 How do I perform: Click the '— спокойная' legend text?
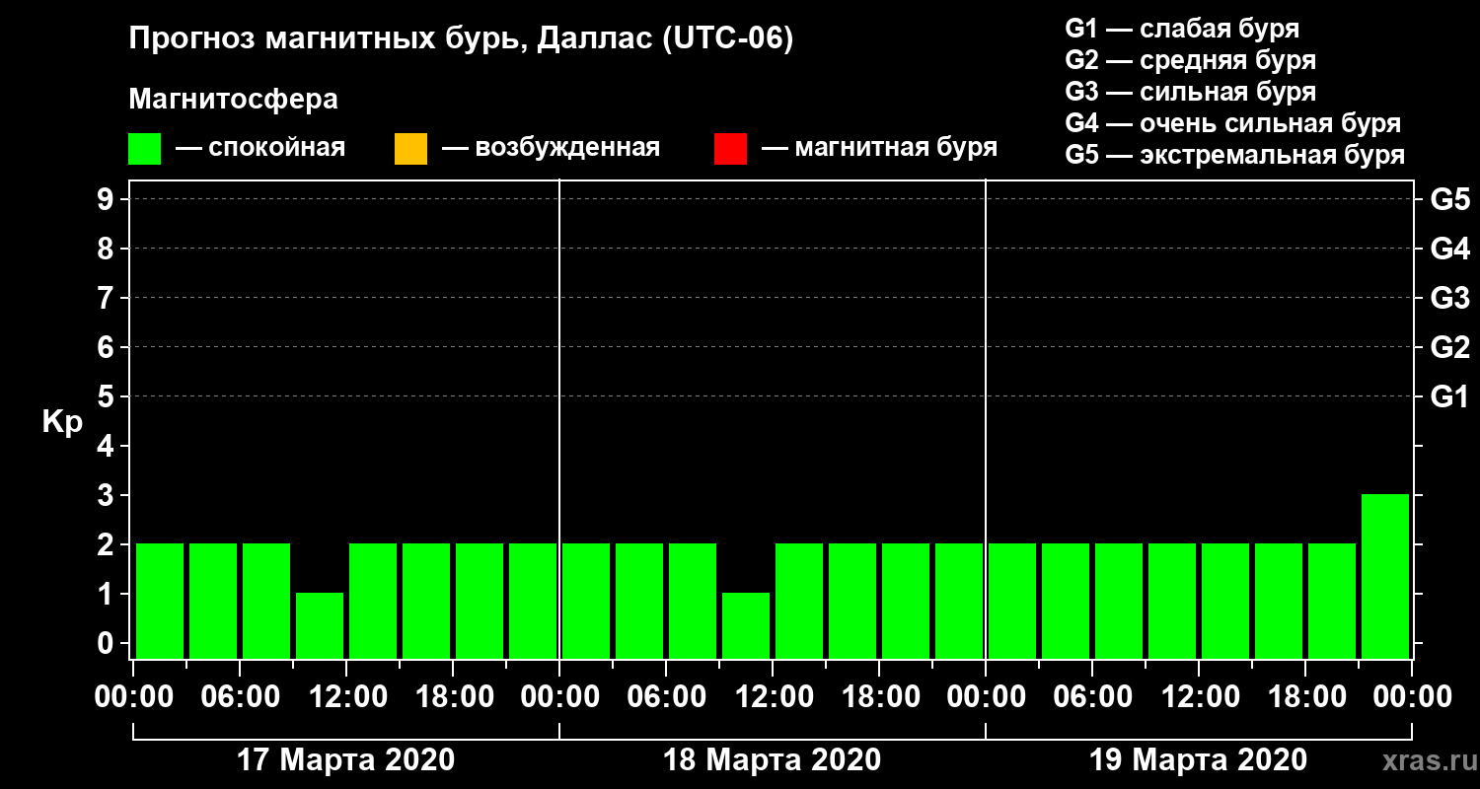[260, 149]
